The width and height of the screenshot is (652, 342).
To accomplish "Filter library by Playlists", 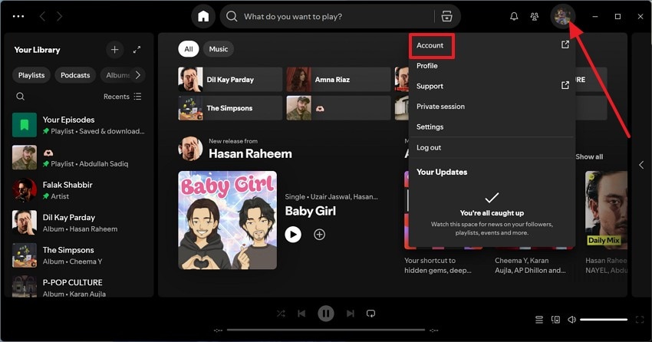I will 31,75.
